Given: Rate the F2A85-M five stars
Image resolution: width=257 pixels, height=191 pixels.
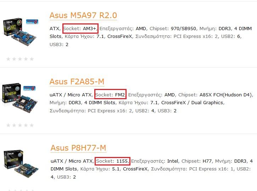Looking at the screenshot, I should [32, 125].
